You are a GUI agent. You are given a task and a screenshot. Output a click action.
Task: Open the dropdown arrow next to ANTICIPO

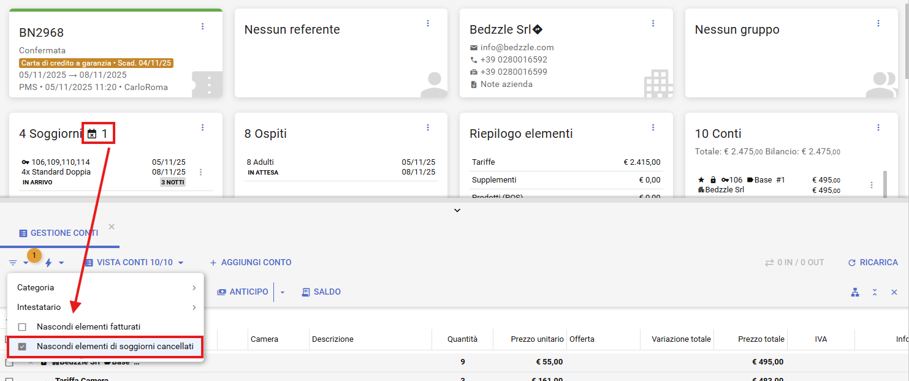click(283, 292)
